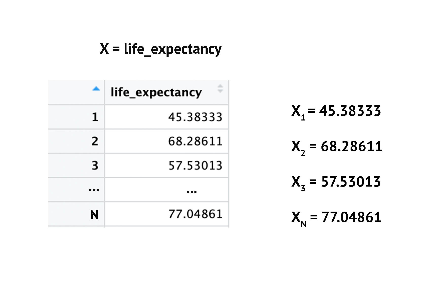Click the X_N = 77.04861 equation

click(x=336, y=218)
